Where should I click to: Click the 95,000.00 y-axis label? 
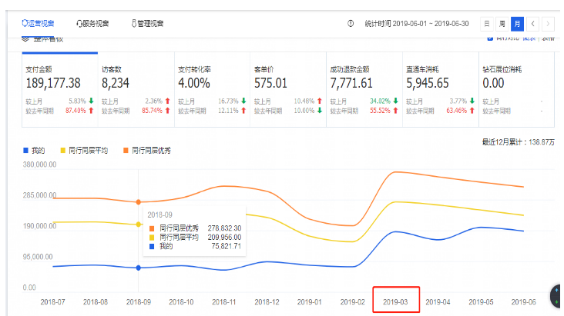38,257
